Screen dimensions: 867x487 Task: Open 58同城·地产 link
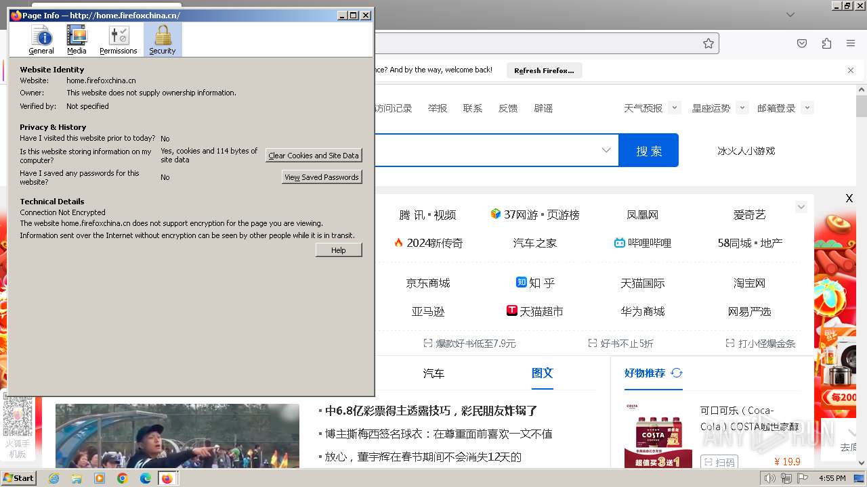point(750,243)
